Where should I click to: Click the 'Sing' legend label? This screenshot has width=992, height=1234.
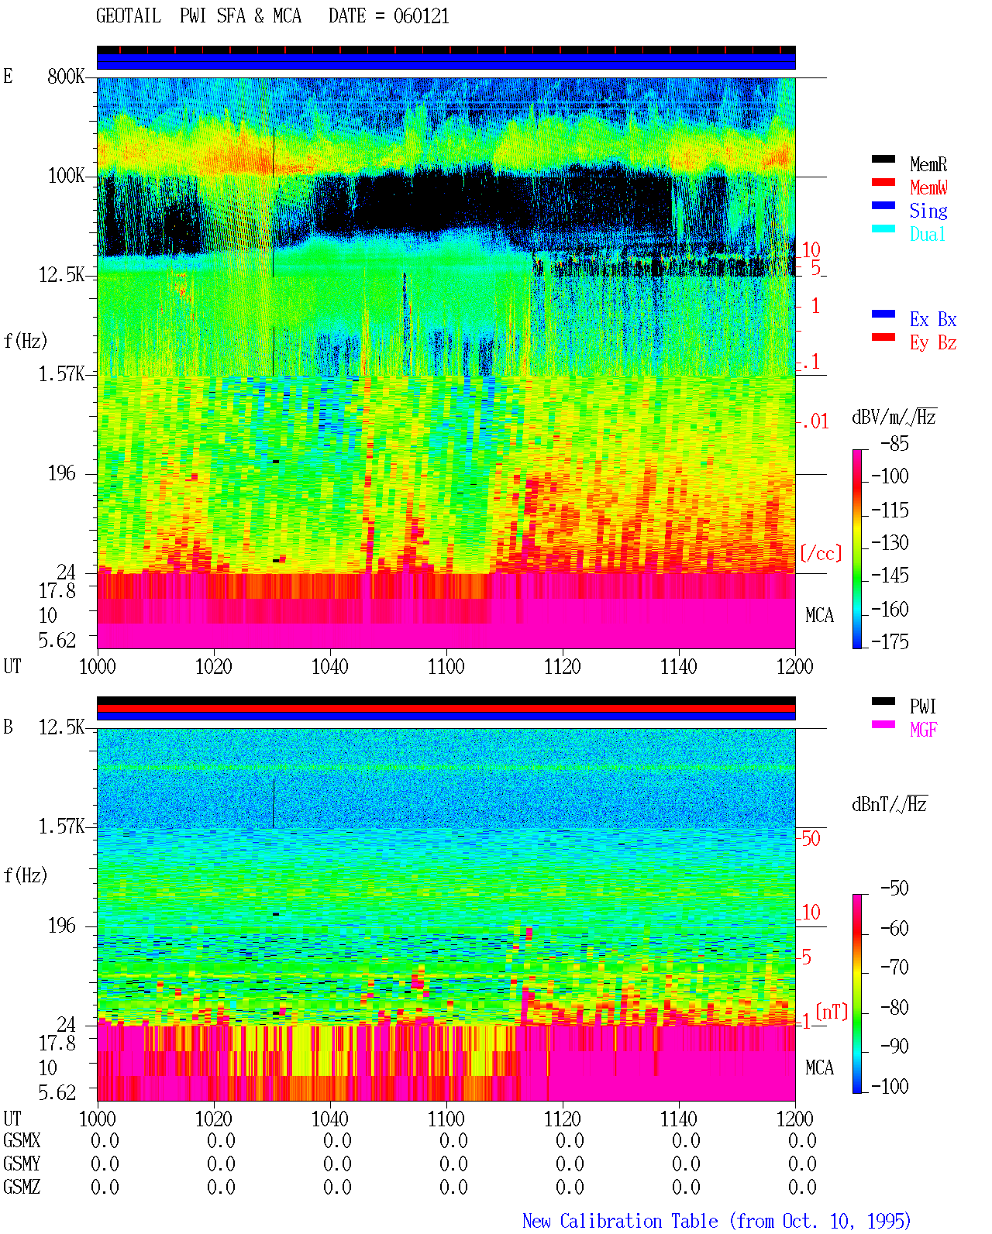928,211
